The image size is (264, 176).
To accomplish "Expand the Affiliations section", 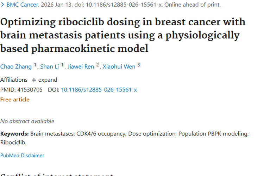I will tap(44, 80).
